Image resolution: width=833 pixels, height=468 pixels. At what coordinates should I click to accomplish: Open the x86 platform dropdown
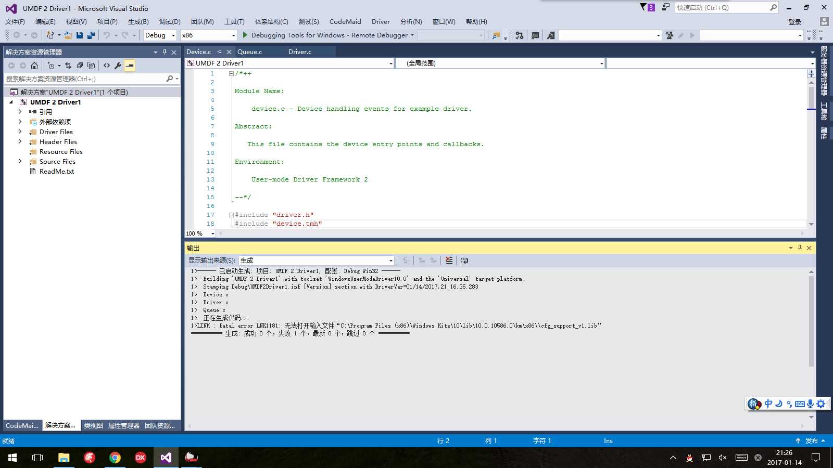(209, 35)
